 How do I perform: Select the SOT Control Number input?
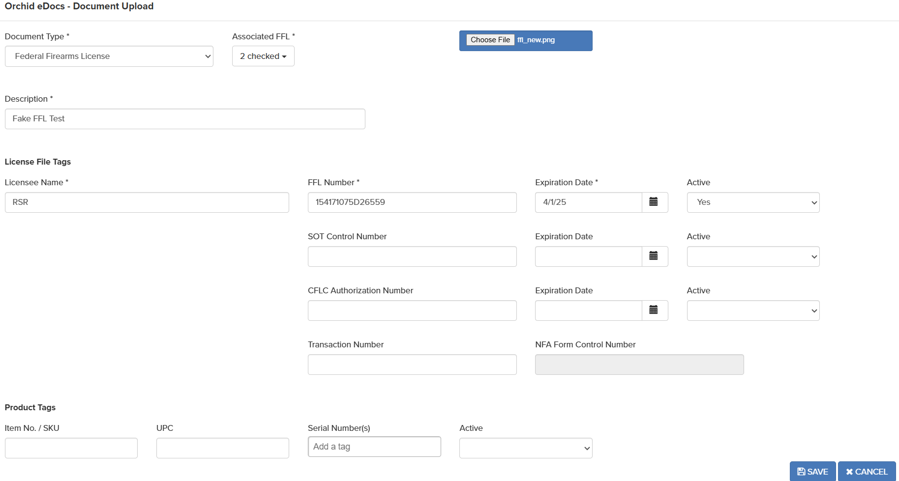pyautogui.click(x=412, y=256)
